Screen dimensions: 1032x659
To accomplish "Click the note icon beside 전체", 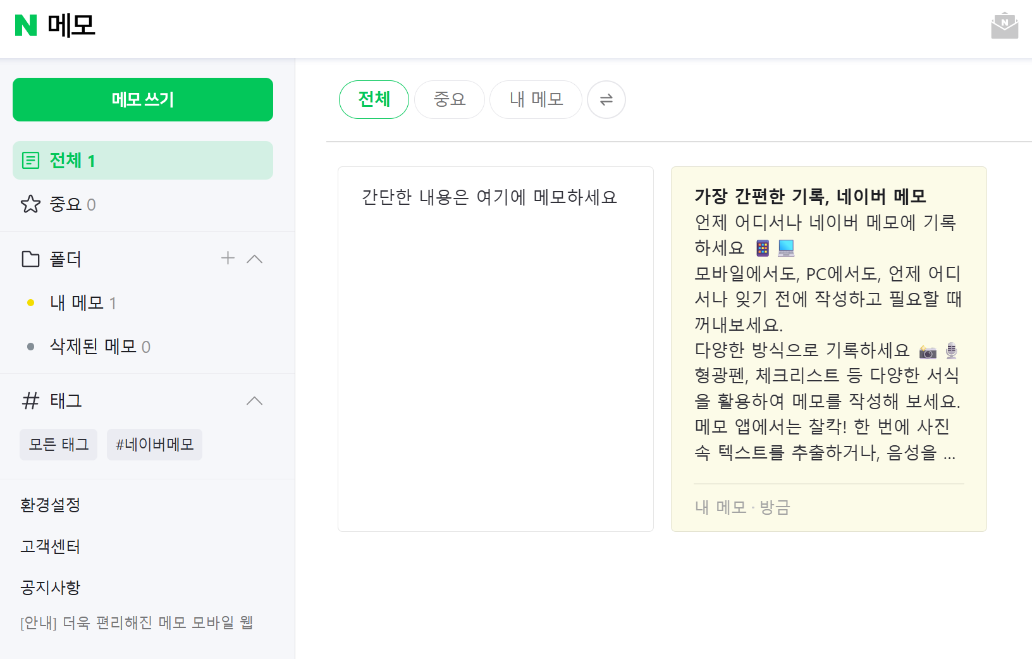I will pyautogui.click(x=30, y=161).
